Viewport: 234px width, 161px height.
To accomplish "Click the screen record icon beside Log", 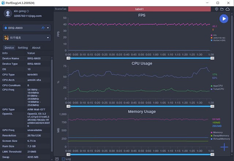I will coord(57,159).
